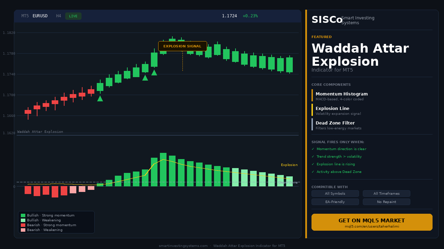Viewport: 444px width, 249px height.
Task: Click the 'Dead Zone Filter' component title
Action: (x=335, y=123)
